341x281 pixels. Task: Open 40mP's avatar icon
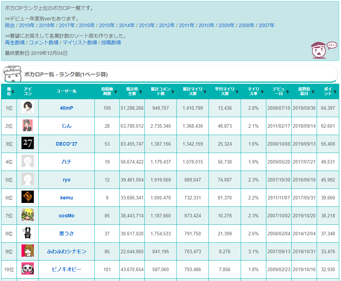coord(27,107)
